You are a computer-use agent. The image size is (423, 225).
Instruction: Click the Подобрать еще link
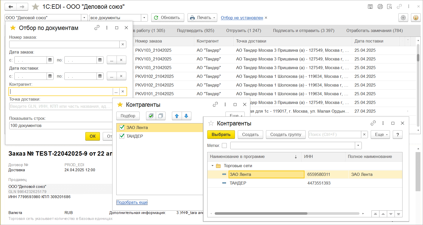(x=132, y=202)
